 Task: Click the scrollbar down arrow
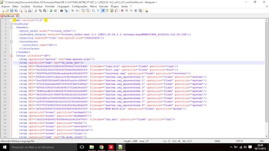pos(266,136)
